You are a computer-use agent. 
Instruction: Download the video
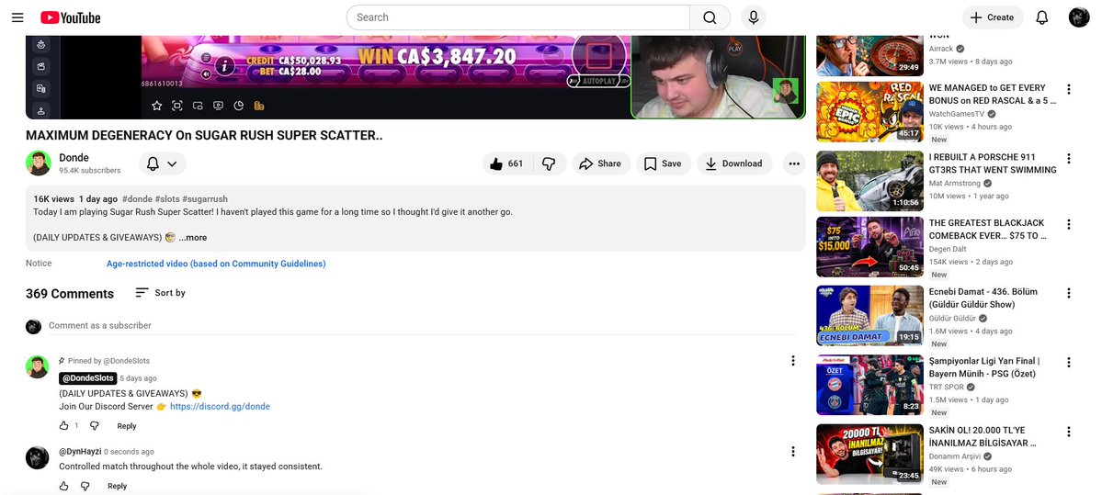734,163
